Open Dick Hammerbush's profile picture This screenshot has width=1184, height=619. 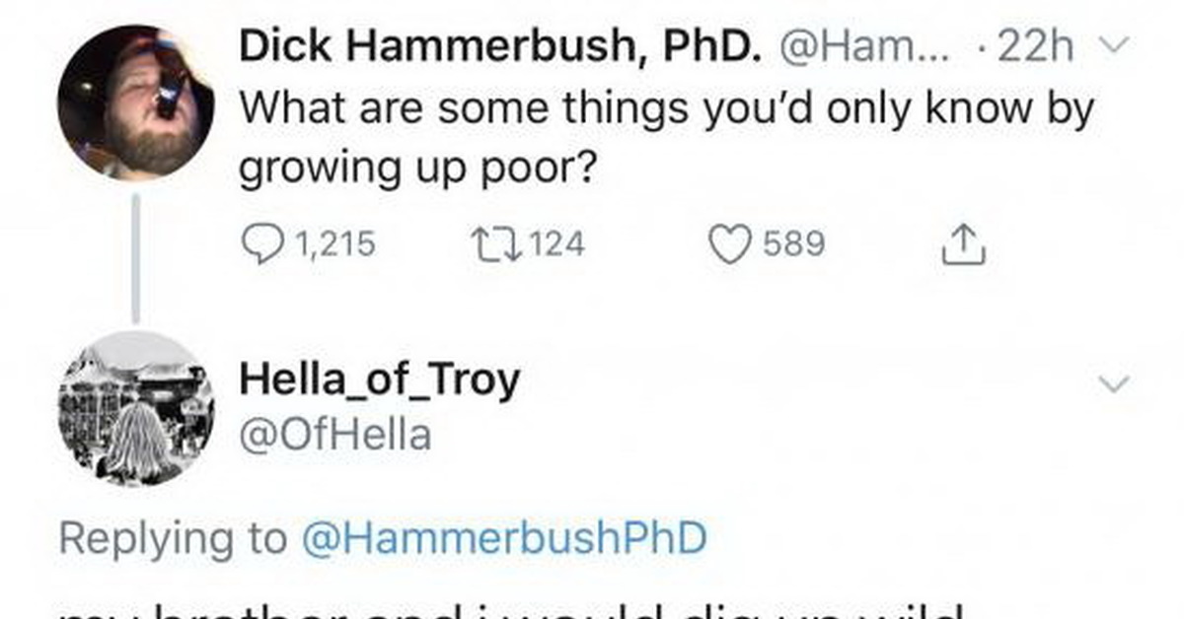(135, 104)
